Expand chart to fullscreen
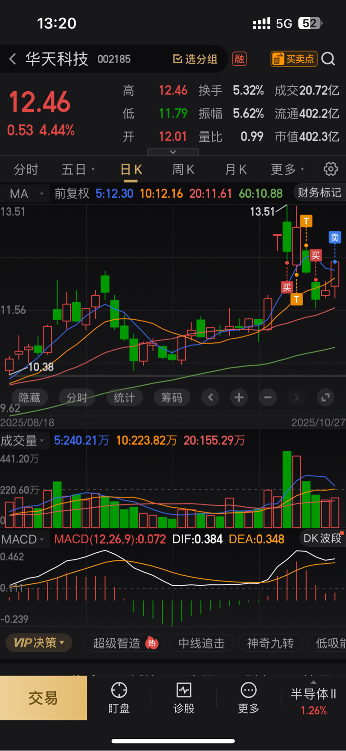The image size is (346, 751). tap(325, 397)
